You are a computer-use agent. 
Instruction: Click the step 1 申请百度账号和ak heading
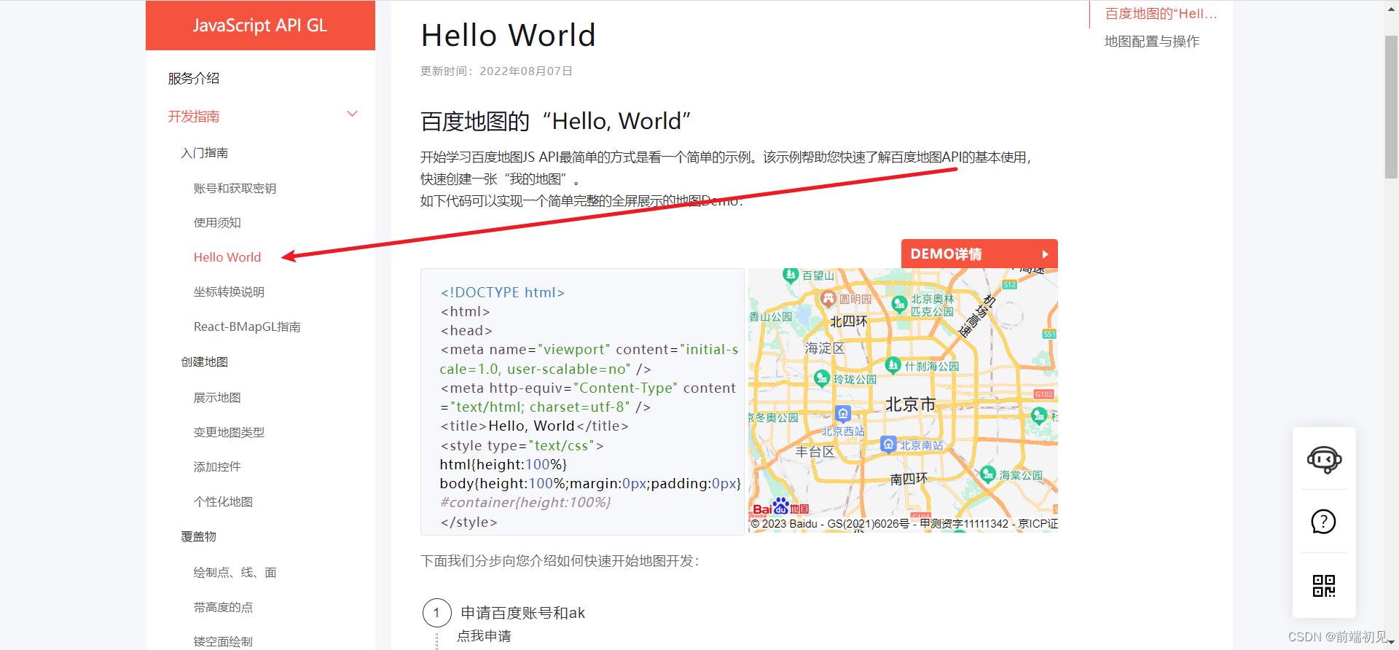523,613
